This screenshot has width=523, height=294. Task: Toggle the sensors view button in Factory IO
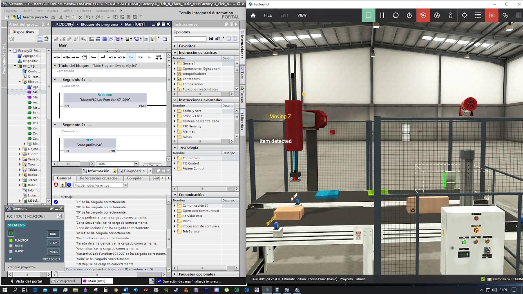coord(492,15)
